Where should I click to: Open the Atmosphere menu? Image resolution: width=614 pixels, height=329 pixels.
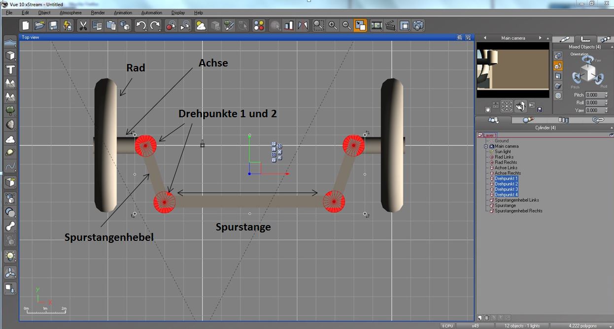[71, 12]
